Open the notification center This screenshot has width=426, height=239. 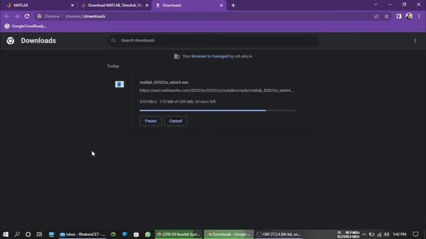[x=415, y=234]
